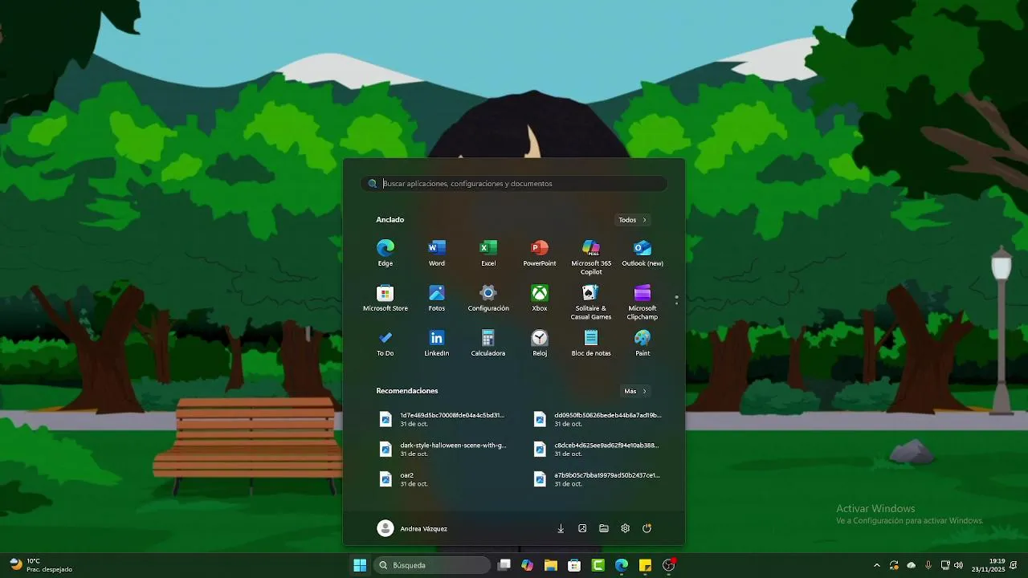Image resolution: width=1028 pixels, height=578 pixels.
Task: Open Settings gear in Start footer
Action: point(626,528)
